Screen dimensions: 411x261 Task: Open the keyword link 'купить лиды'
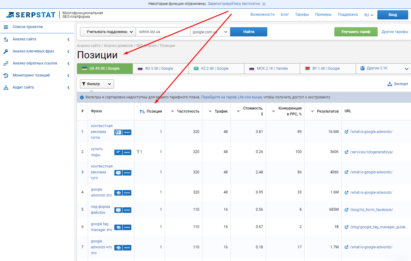pyautogui.click(x=97, y=152)
